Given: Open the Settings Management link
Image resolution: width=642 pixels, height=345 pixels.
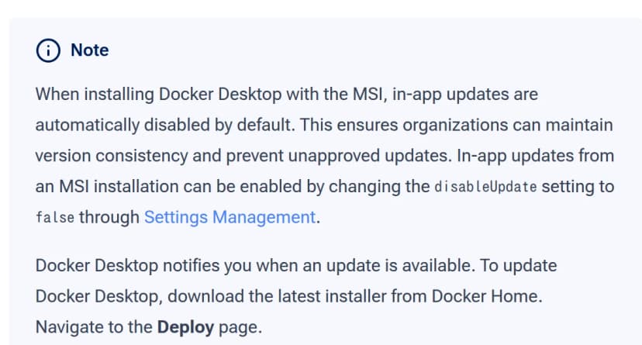Looking at the screenshot, I should pos(230,217).
